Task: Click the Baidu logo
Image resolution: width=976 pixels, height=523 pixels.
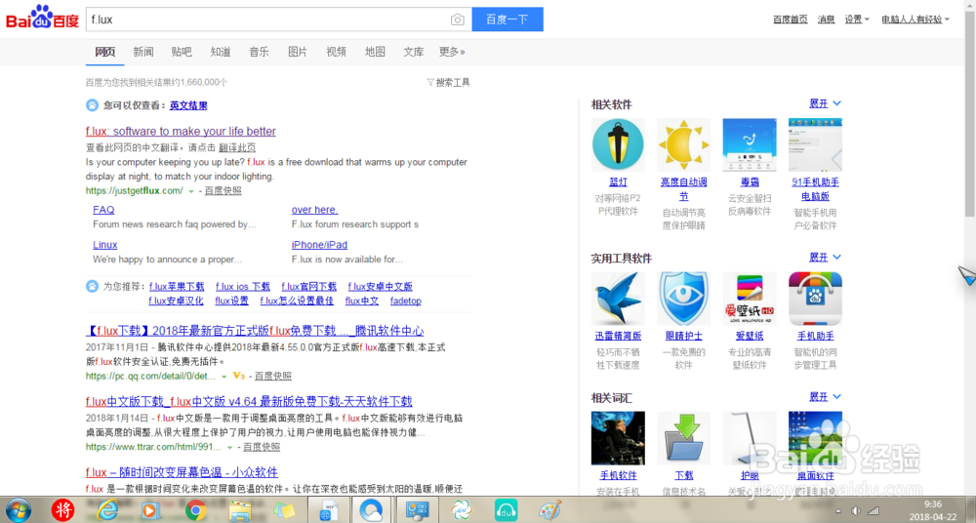Action: coord(43,18)
